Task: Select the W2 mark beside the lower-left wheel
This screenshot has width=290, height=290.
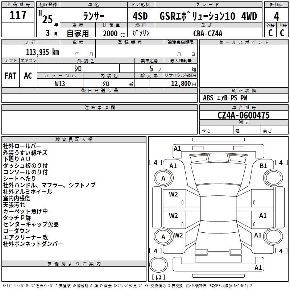Action: pos(178,235)
